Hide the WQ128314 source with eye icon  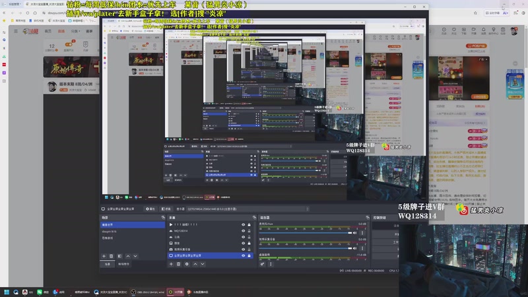click(x=243, y=231)
